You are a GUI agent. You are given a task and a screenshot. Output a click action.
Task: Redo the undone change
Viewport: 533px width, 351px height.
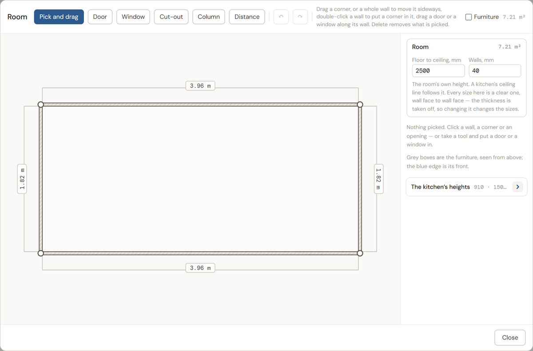coord(301,17)
